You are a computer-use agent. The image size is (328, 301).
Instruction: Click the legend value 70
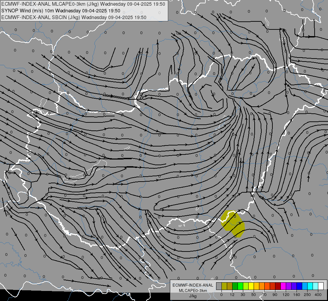click(x=264, y=295)
